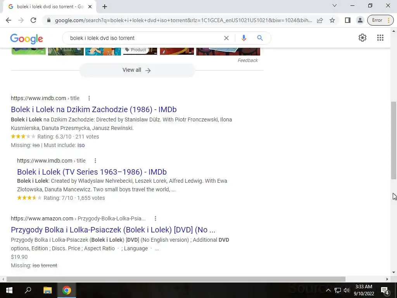Open Windows taskbar search
Image resolution: width=397 pixels, height=298 pixels.
(28, 290)
